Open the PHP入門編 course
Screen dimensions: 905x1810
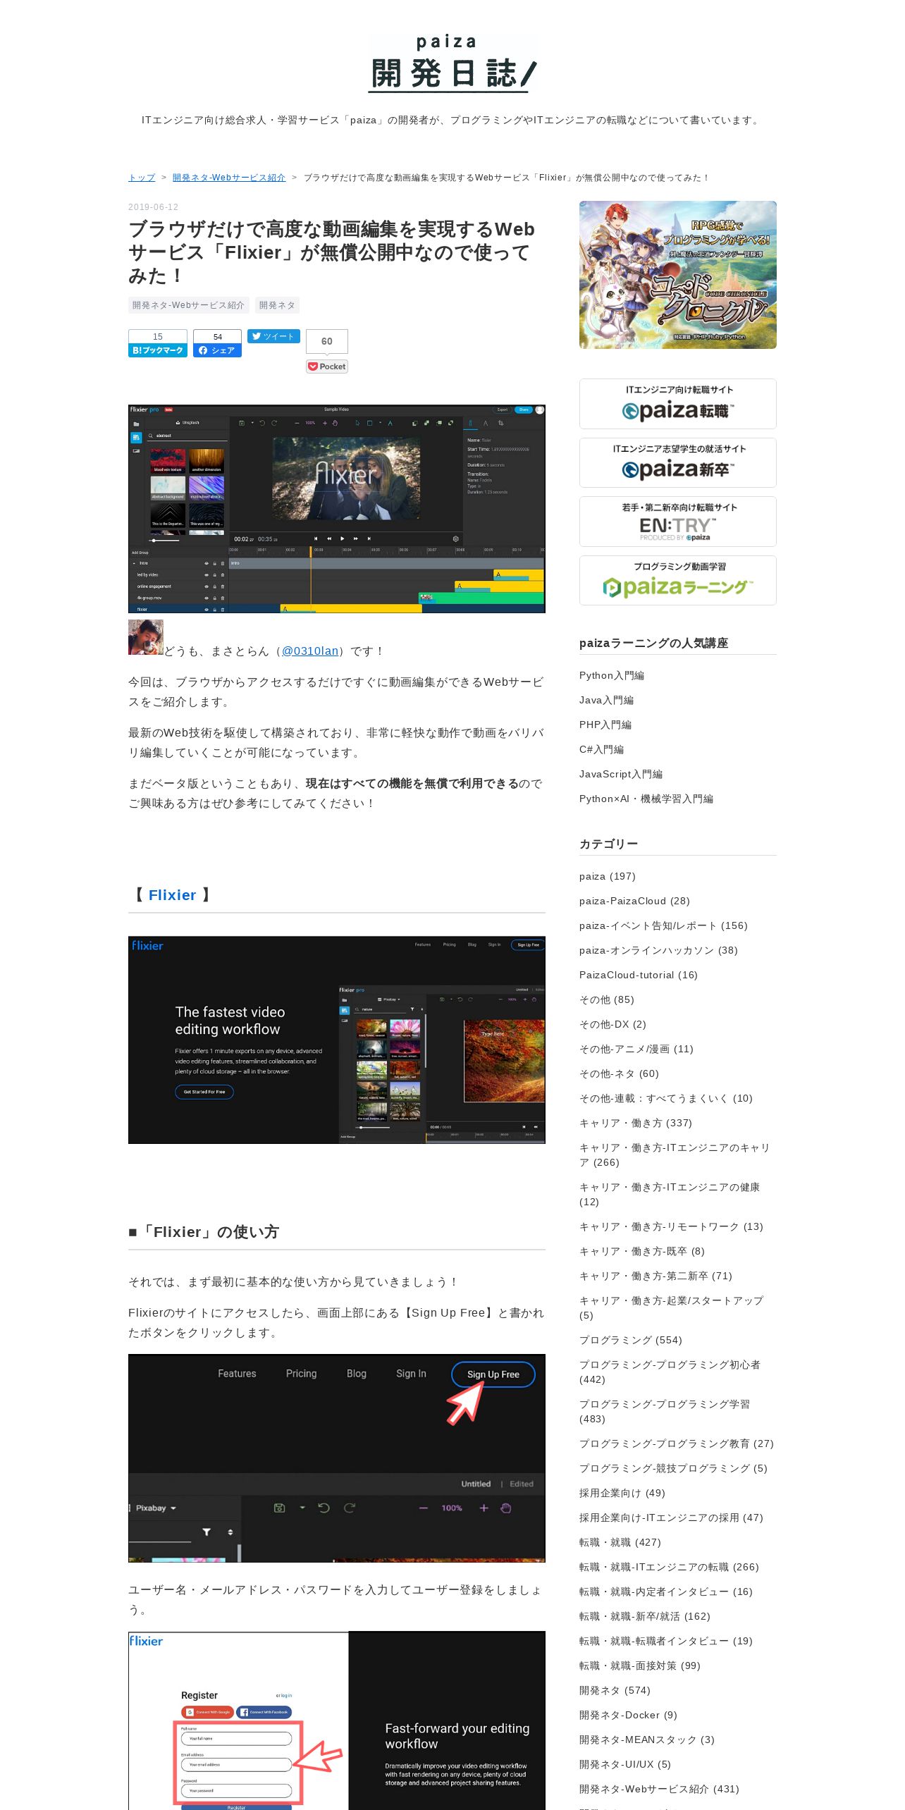tap(605, 725)
